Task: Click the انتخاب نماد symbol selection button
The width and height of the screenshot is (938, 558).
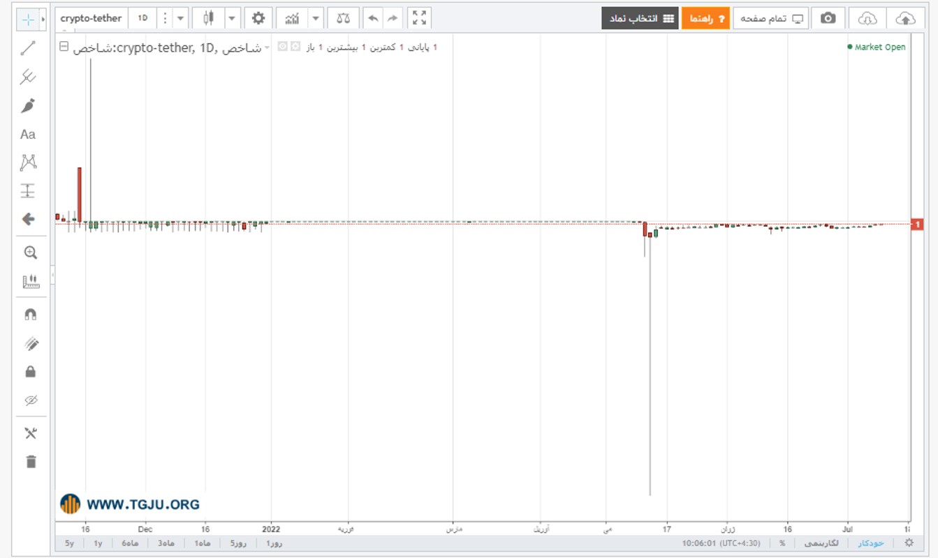Action: pyautogui.click(x=640, y=18)
